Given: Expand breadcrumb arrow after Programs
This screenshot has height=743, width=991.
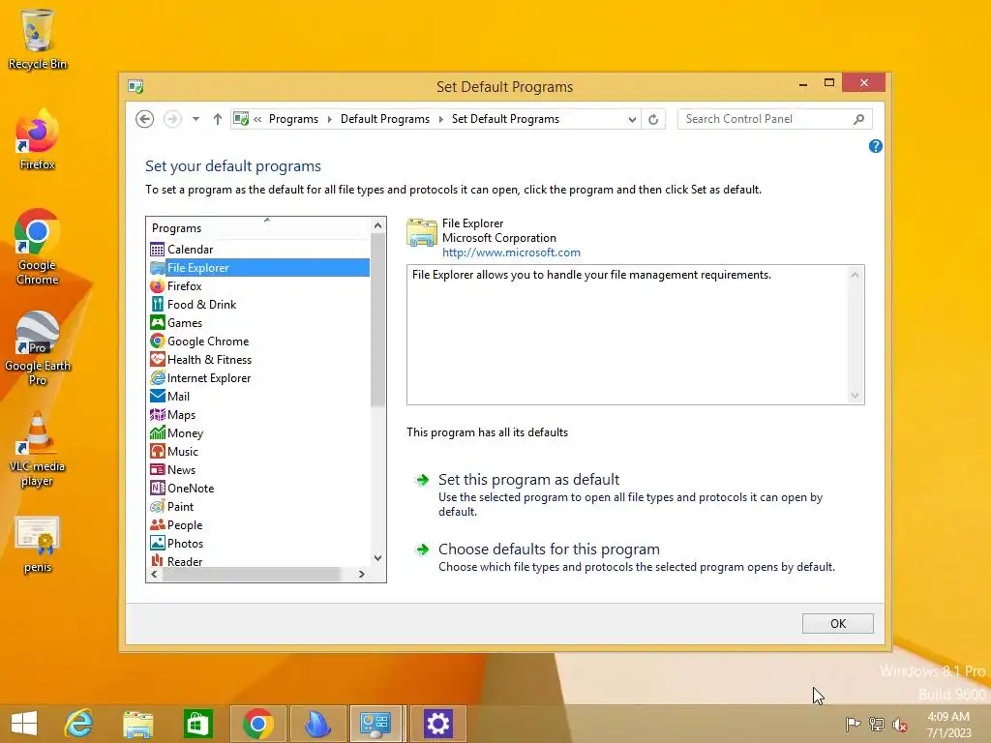Looking at the screenshot, I should click(329, 119).
